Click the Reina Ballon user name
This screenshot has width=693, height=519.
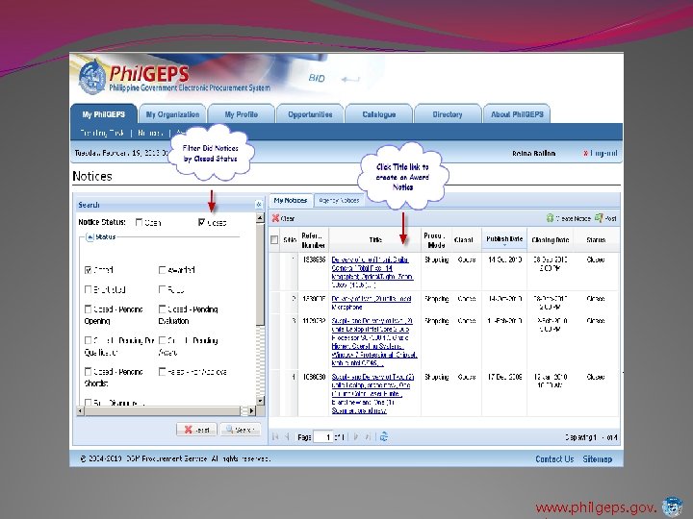coord(533,154)
